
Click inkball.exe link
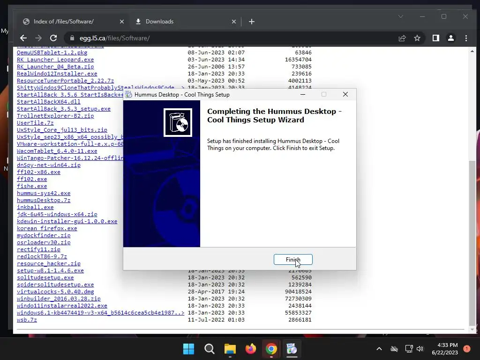click(x=35, y=208)
